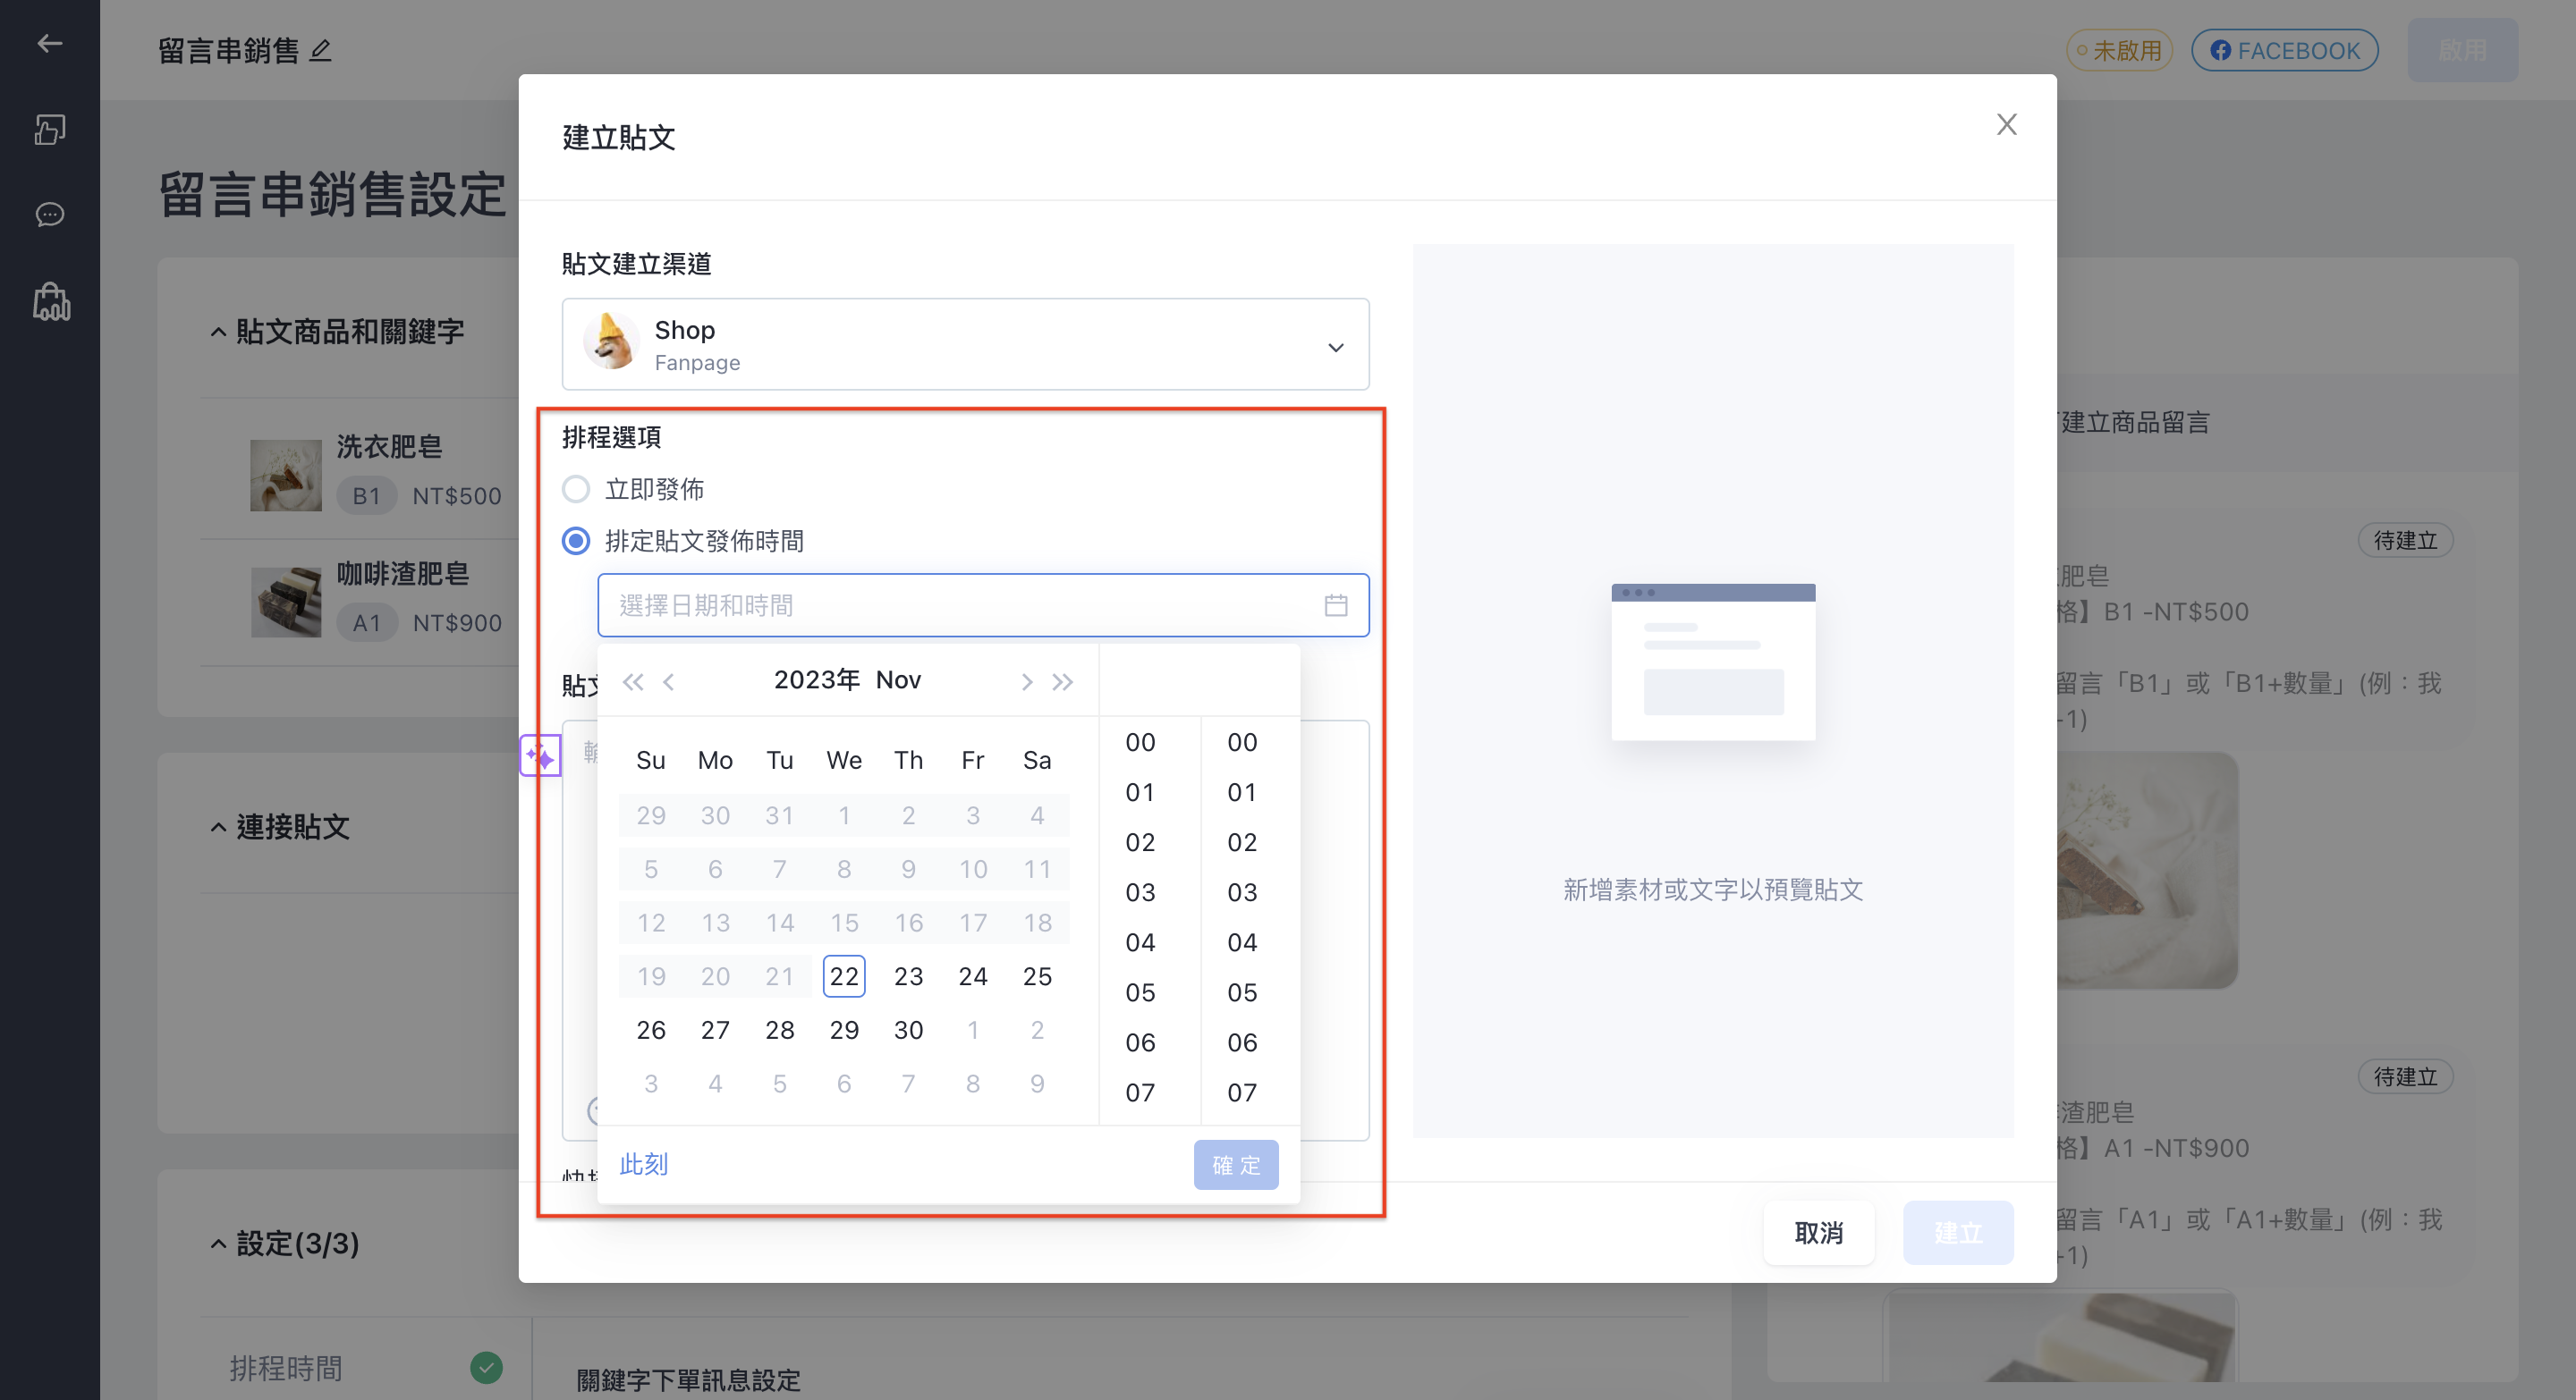This screenshot has width=2576, height=1400.
Task: Go back with the left arrow icon
Action: pyautogui.click(x=49, y=43)
